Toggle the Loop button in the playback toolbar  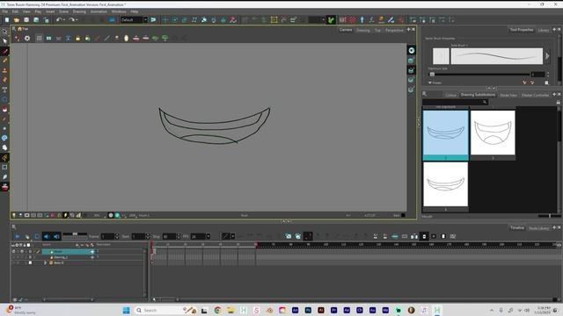coord(37,236)
